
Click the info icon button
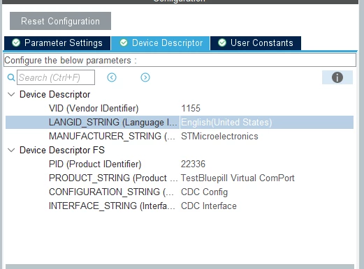337,77
